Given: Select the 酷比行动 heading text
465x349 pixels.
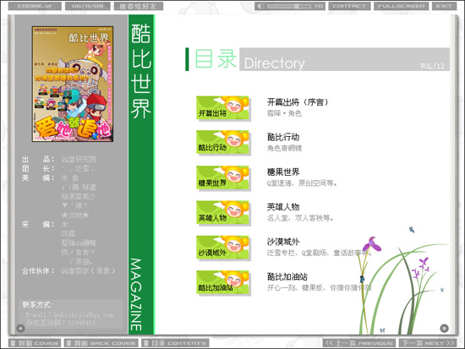Looking at the screenshot, I should click(283, 137).
